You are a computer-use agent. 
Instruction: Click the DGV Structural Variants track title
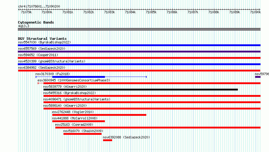42,39
